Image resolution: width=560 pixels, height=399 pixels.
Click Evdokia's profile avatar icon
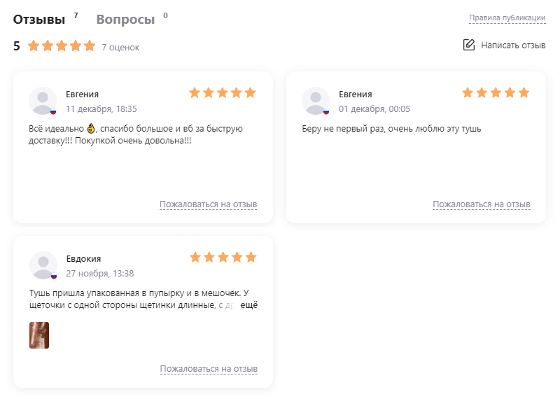43,265
